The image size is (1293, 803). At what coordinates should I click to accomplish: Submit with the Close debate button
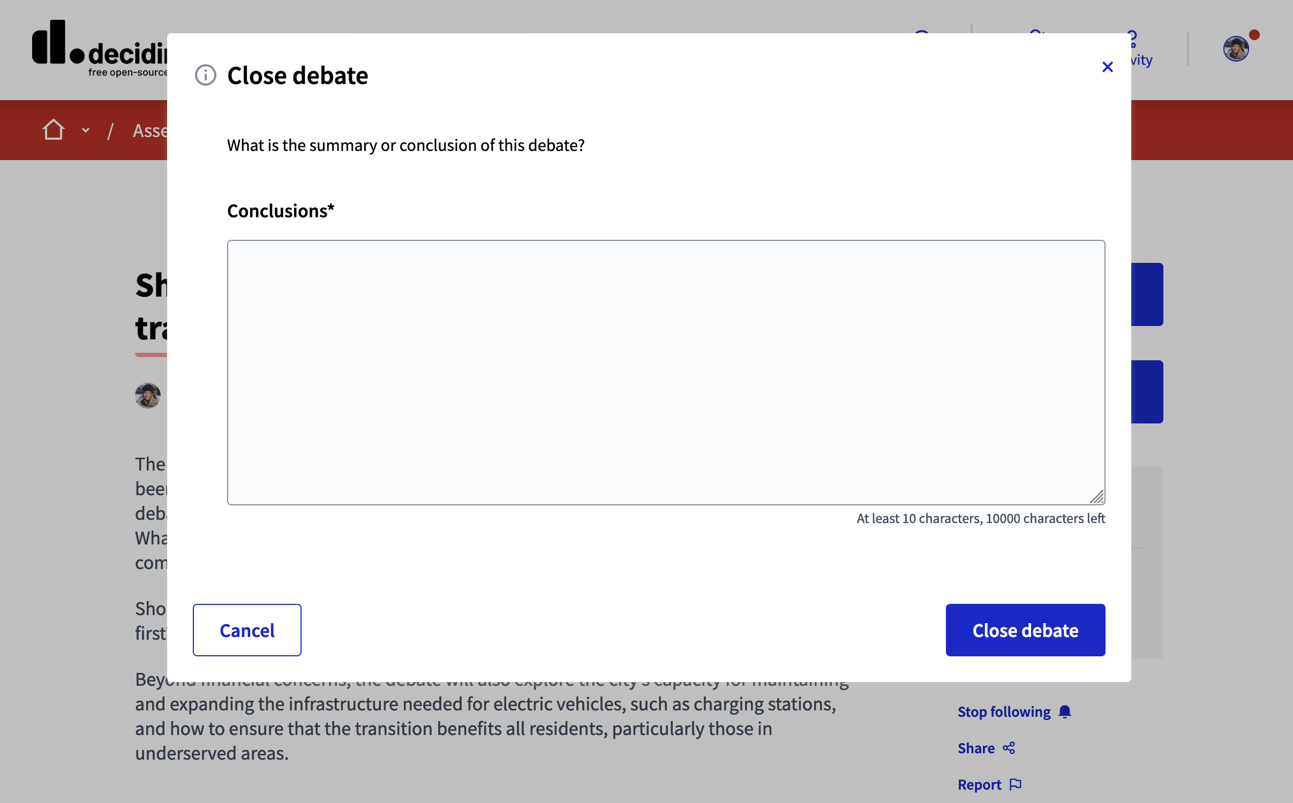pyautogui.click(x=1025, y=630)
